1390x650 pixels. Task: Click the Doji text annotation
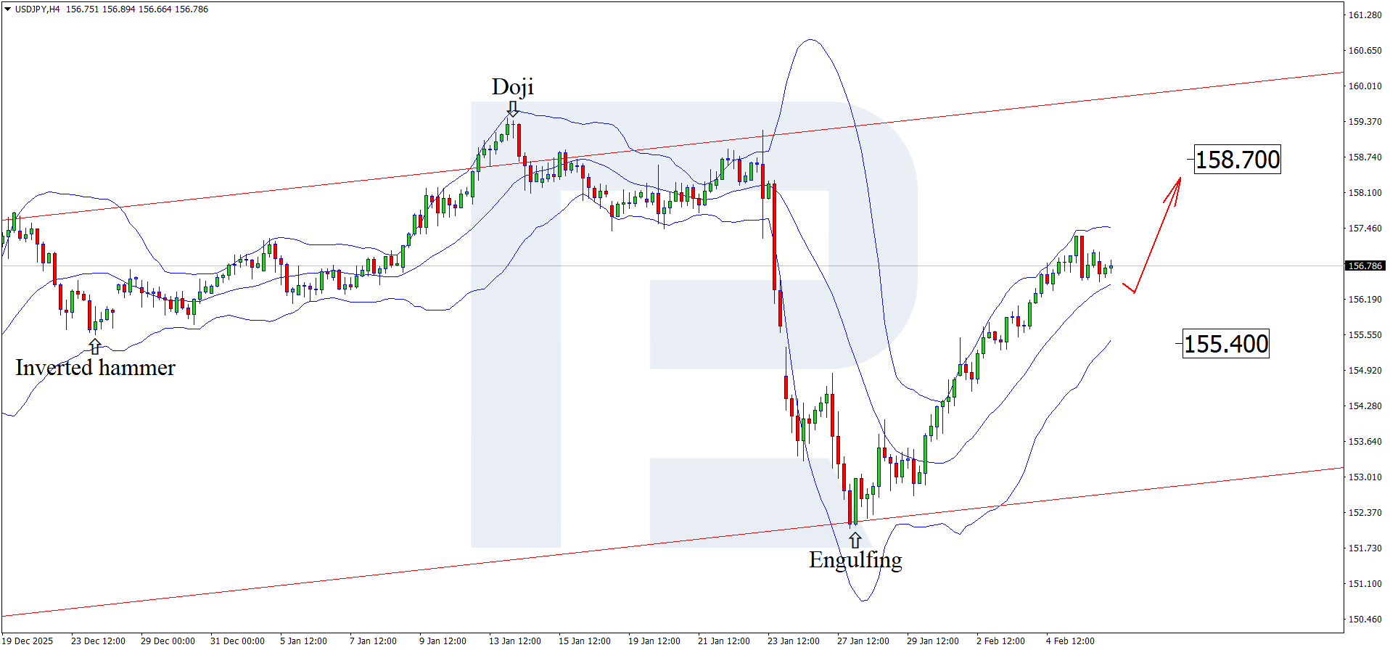pos(512,87)
